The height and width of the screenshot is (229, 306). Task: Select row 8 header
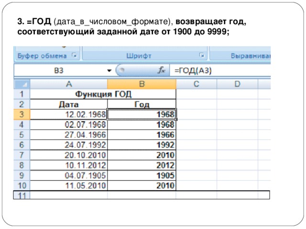(x=22, y=166)
